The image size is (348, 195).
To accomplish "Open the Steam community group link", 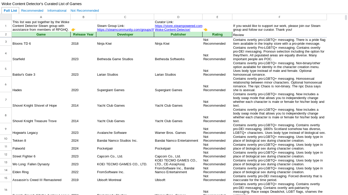I will (125, 29).
